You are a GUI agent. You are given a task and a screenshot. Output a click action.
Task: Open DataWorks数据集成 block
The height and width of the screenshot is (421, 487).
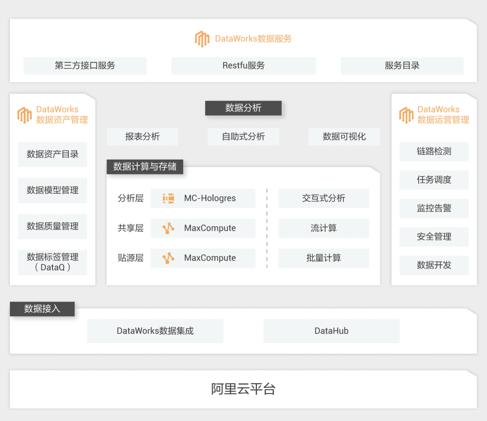click(x=155, y=331)
